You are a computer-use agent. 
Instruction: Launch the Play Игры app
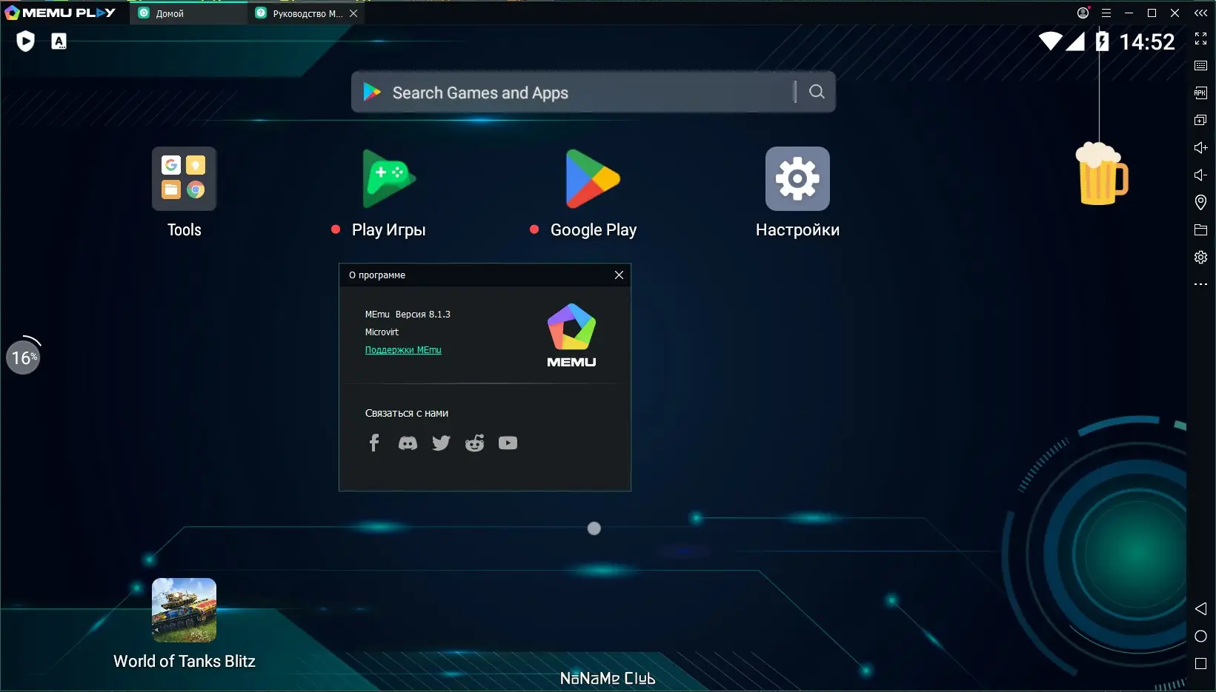point(389,179)
